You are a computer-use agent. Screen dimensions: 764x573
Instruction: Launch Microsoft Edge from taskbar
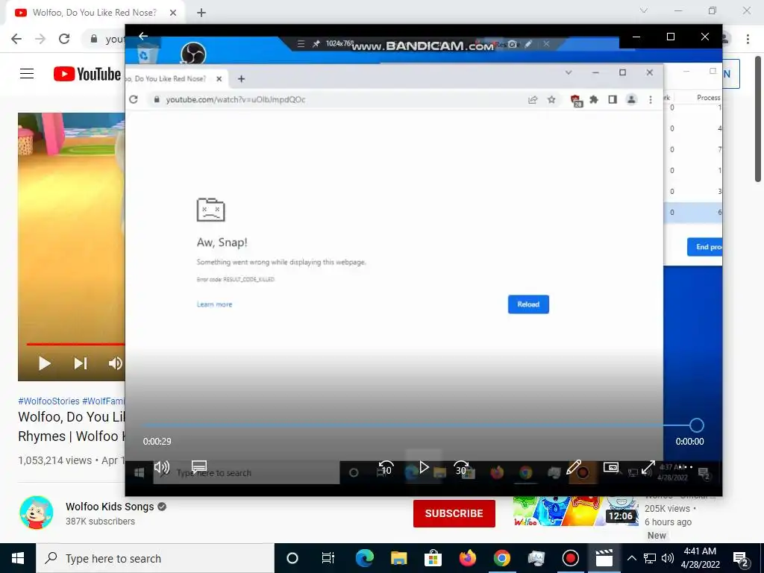coord(364,558)
